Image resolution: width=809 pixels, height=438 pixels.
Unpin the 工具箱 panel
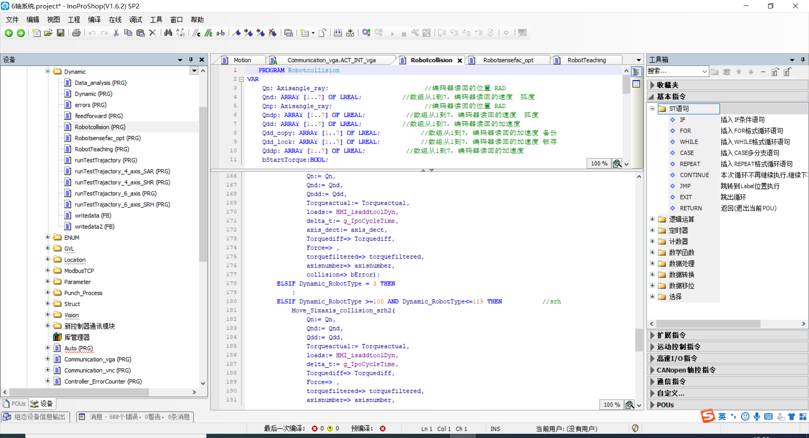pos(803,59)
